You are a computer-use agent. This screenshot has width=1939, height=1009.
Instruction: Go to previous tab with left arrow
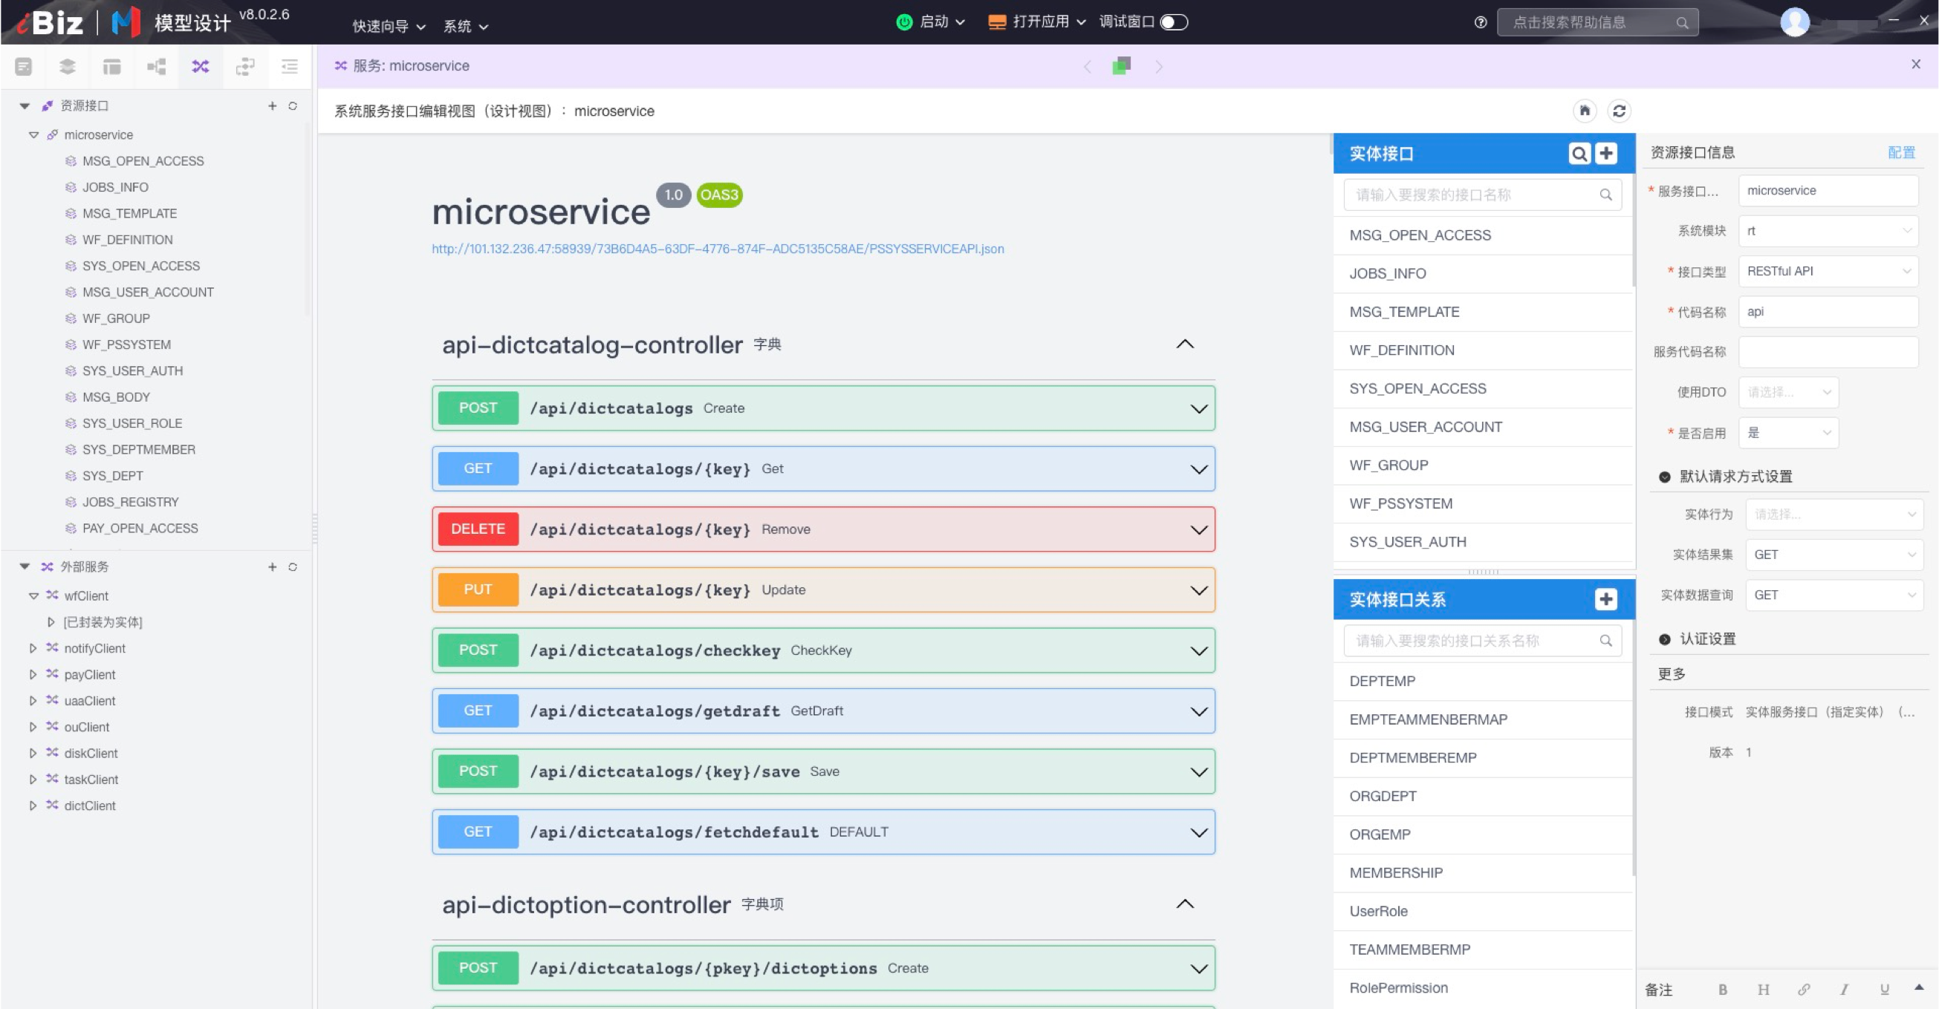click(1088, 67)
